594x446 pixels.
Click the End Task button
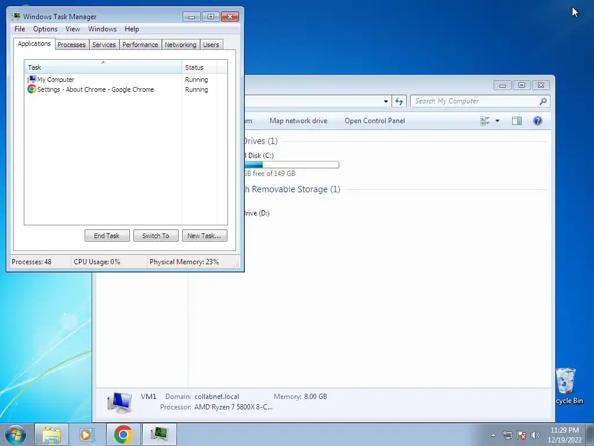[x=107, y=236]
